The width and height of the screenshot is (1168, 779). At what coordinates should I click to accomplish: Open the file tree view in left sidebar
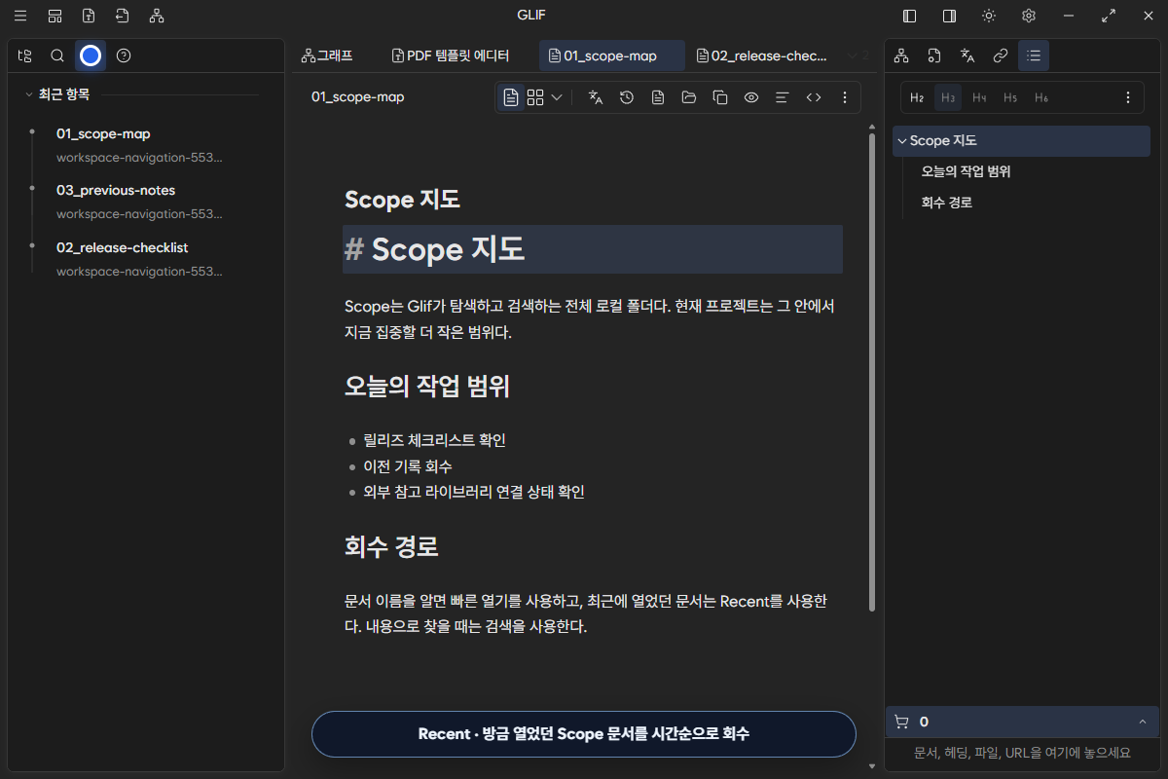(25, 56)
